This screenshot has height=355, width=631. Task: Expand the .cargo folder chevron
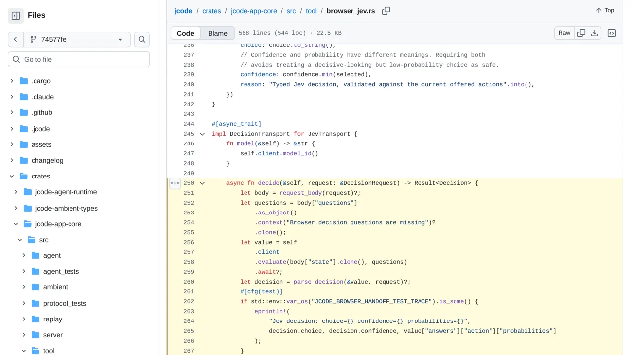[12, 81]
